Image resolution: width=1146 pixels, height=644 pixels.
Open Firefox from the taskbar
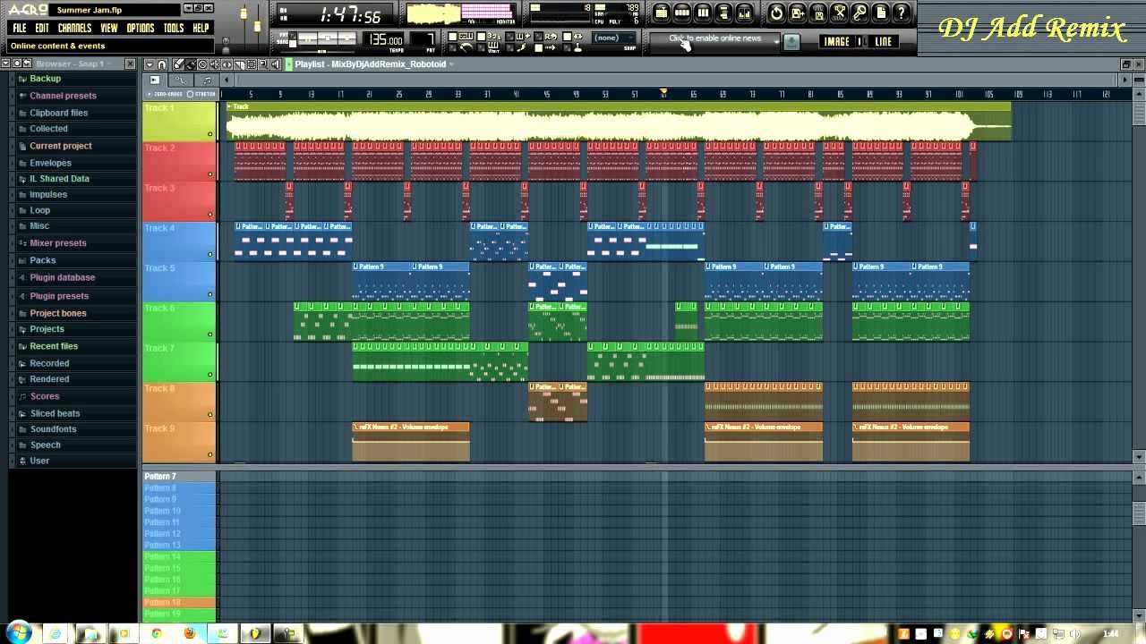(x=189, y=633)
